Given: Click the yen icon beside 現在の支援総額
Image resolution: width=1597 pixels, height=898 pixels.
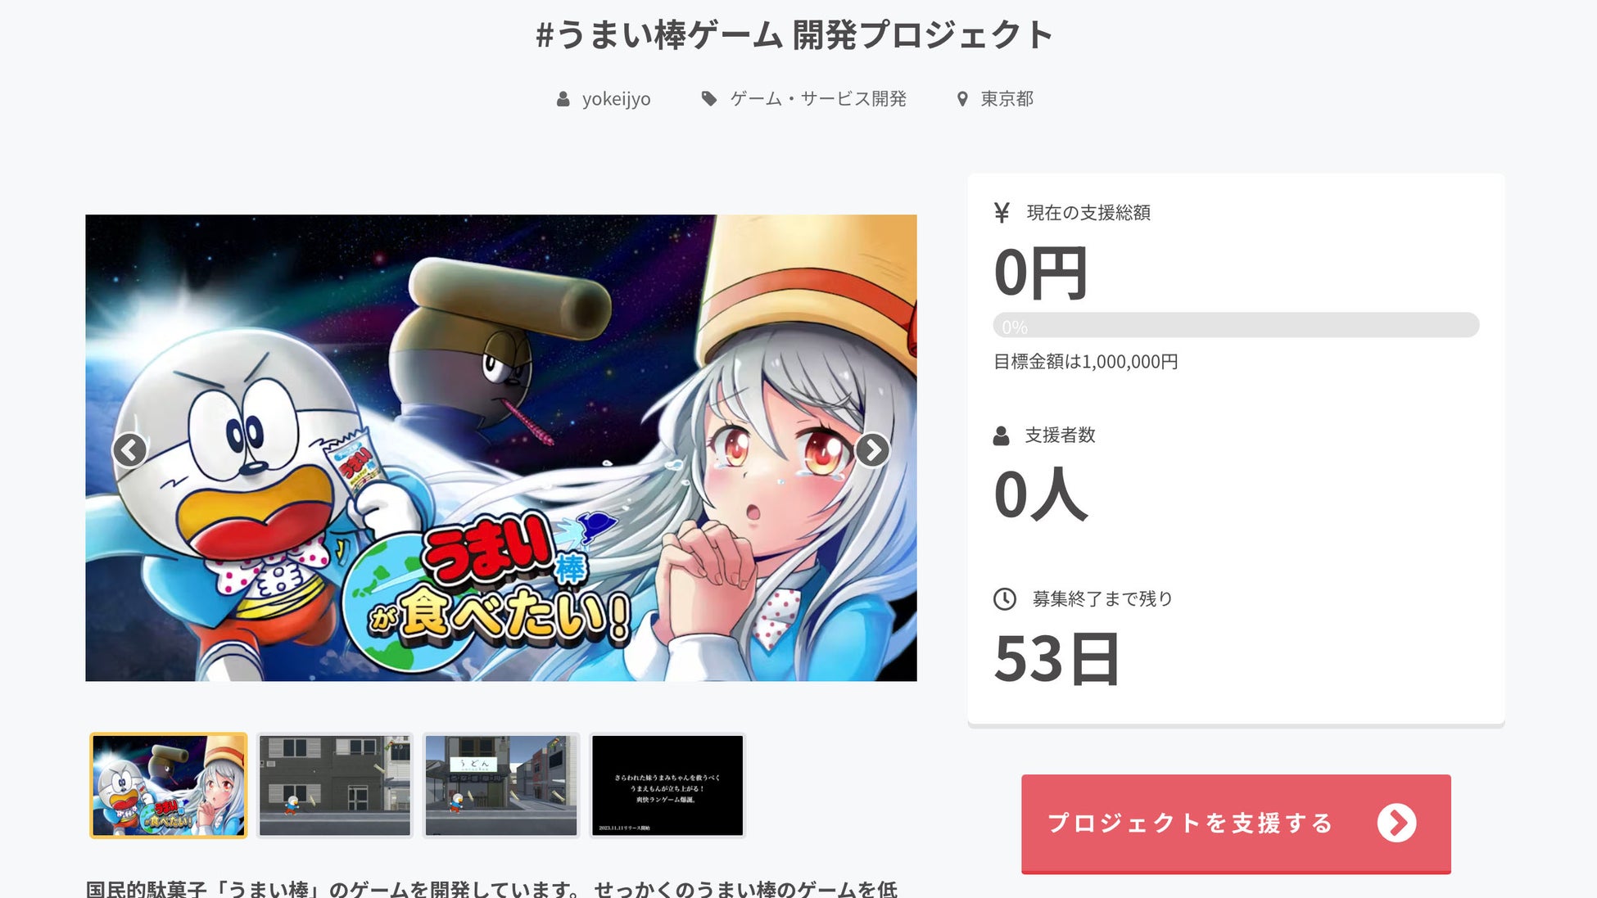Looking at the screenshot, I should point(1001,213).
